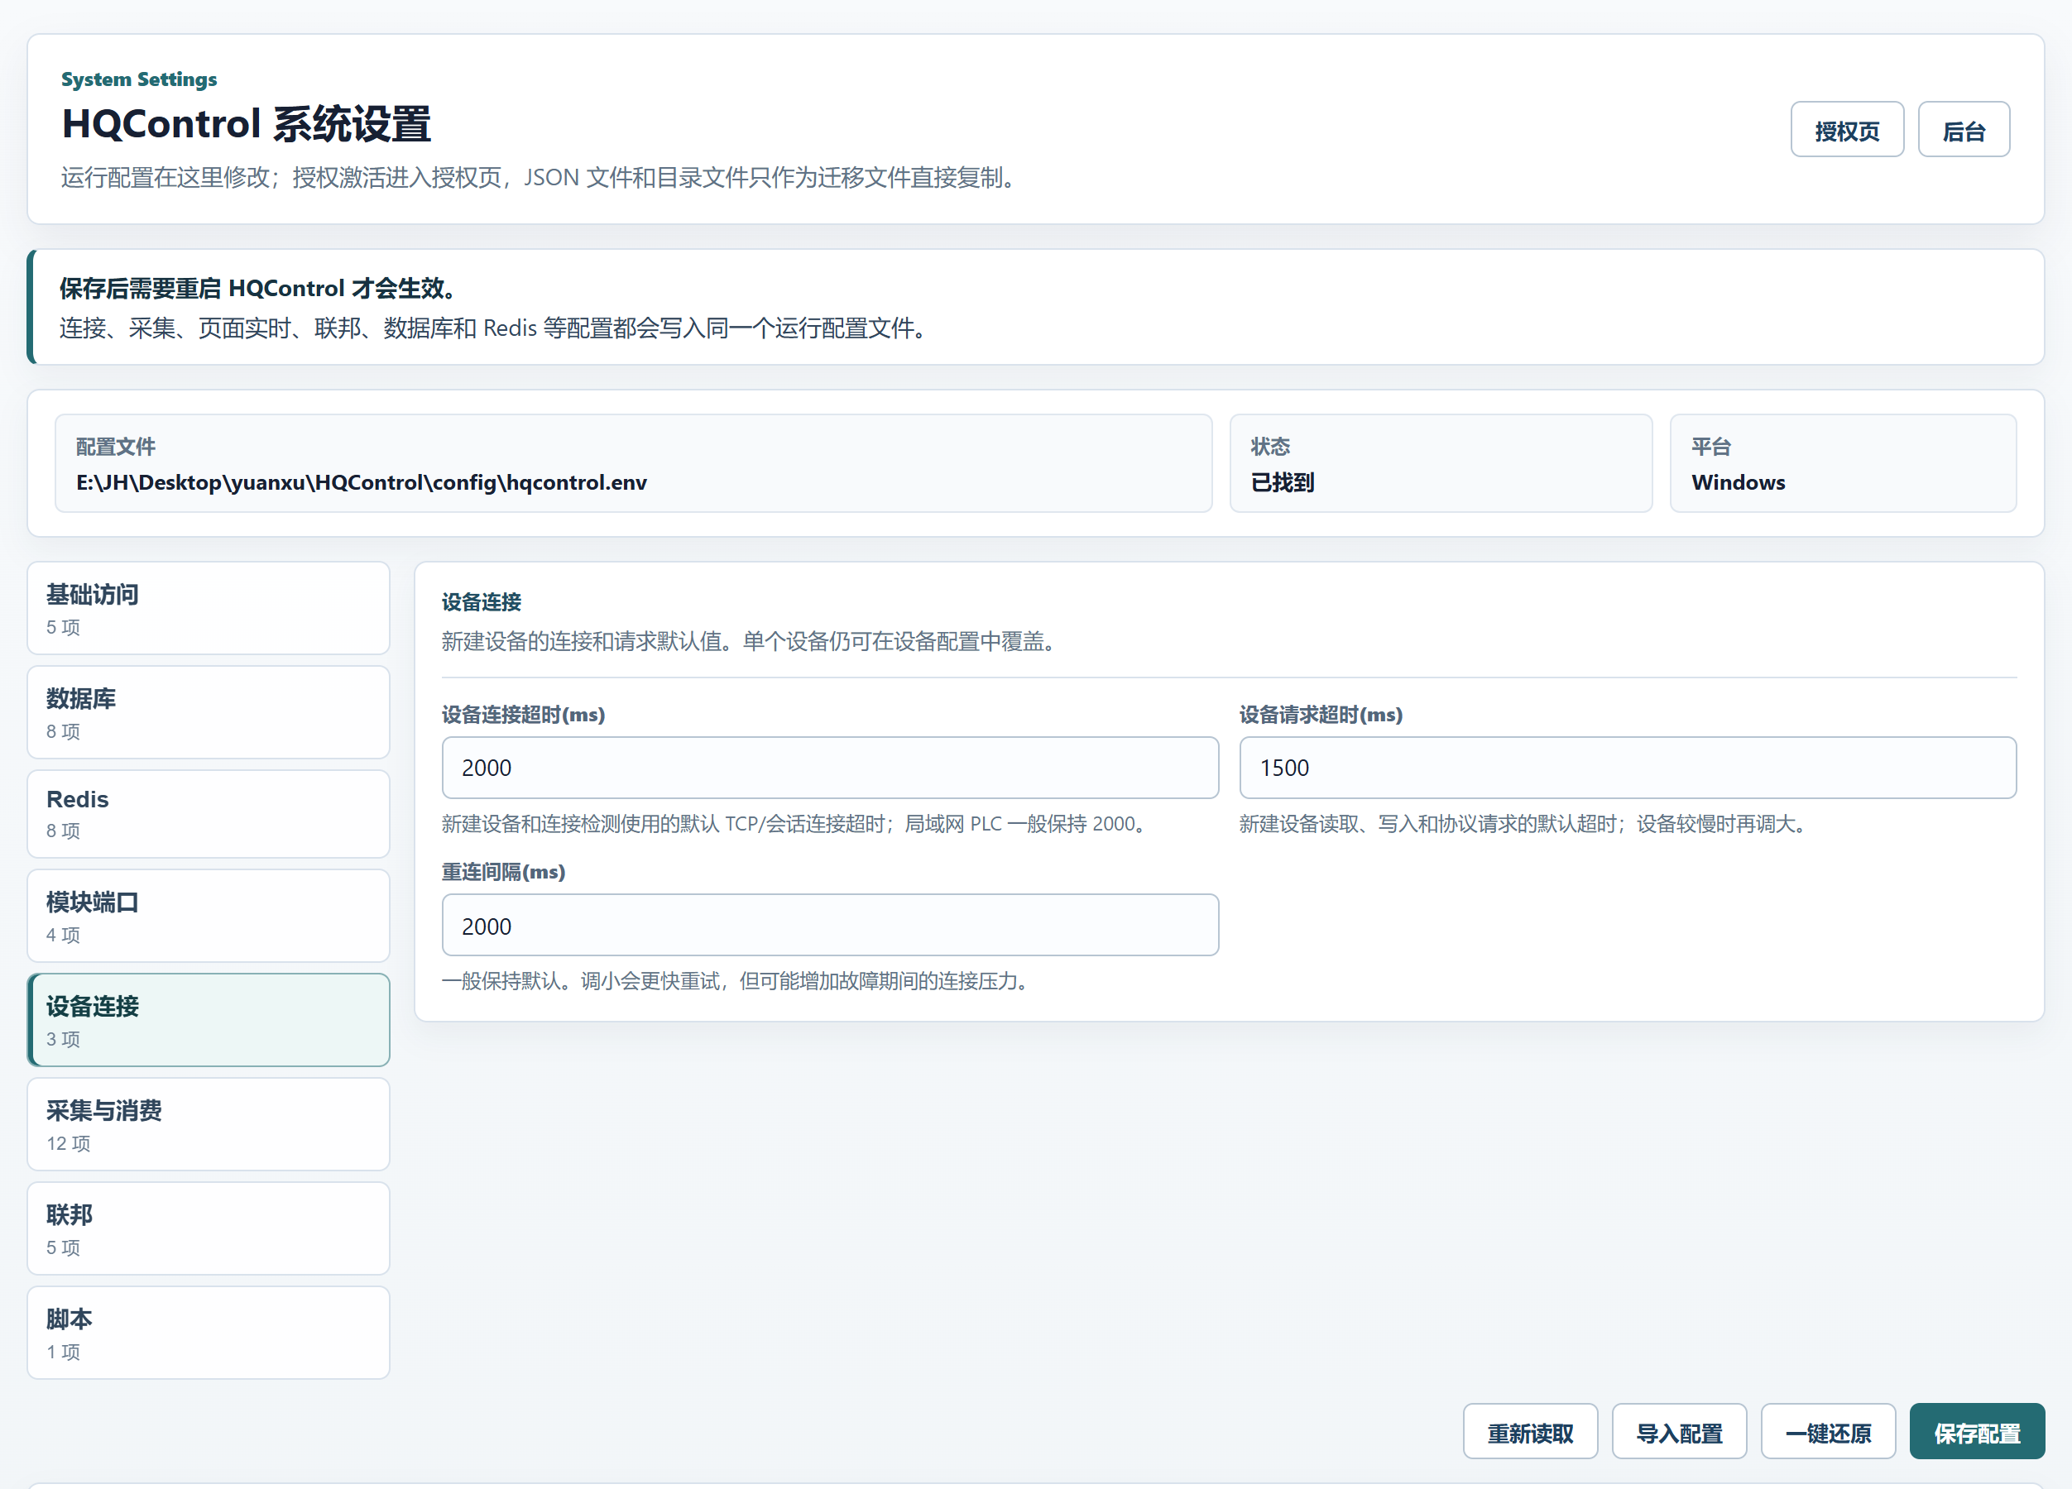Click the 设备连接 panel heading
2072x1489 pixels.
tap(482, 602)
